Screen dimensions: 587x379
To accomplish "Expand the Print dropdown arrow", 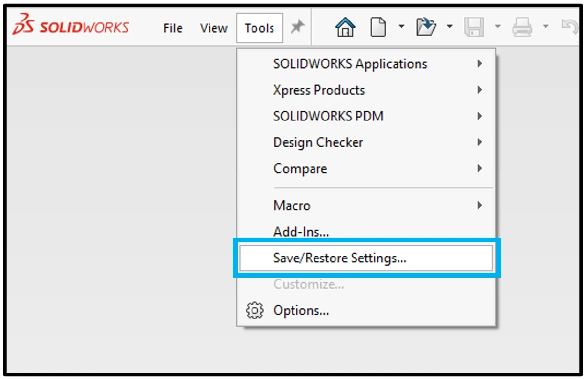I will [545, 27].
